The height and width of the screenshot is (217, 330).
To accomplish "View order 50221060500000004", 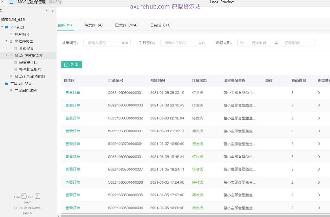I will (73, 208).
